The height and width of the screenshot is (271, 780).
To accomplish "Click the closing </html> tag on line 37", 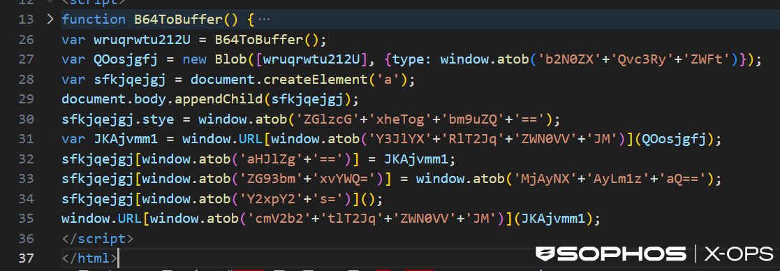I will (89, 258).
